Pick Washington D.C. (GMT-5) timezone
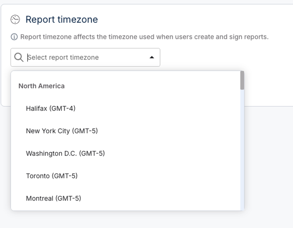The width and height of the screenshot is (293, 228). tap(126, 153)
